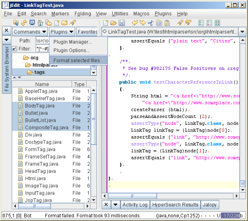Open the Jalopy dockable tab
Screen dimensions: 248x221
[x=210, y=205]
